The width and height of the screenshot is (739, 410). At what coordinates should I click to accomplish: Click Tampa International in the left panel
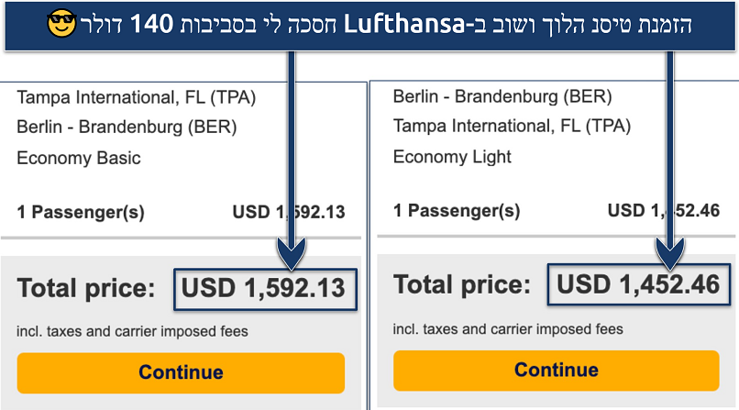[136, 97]
